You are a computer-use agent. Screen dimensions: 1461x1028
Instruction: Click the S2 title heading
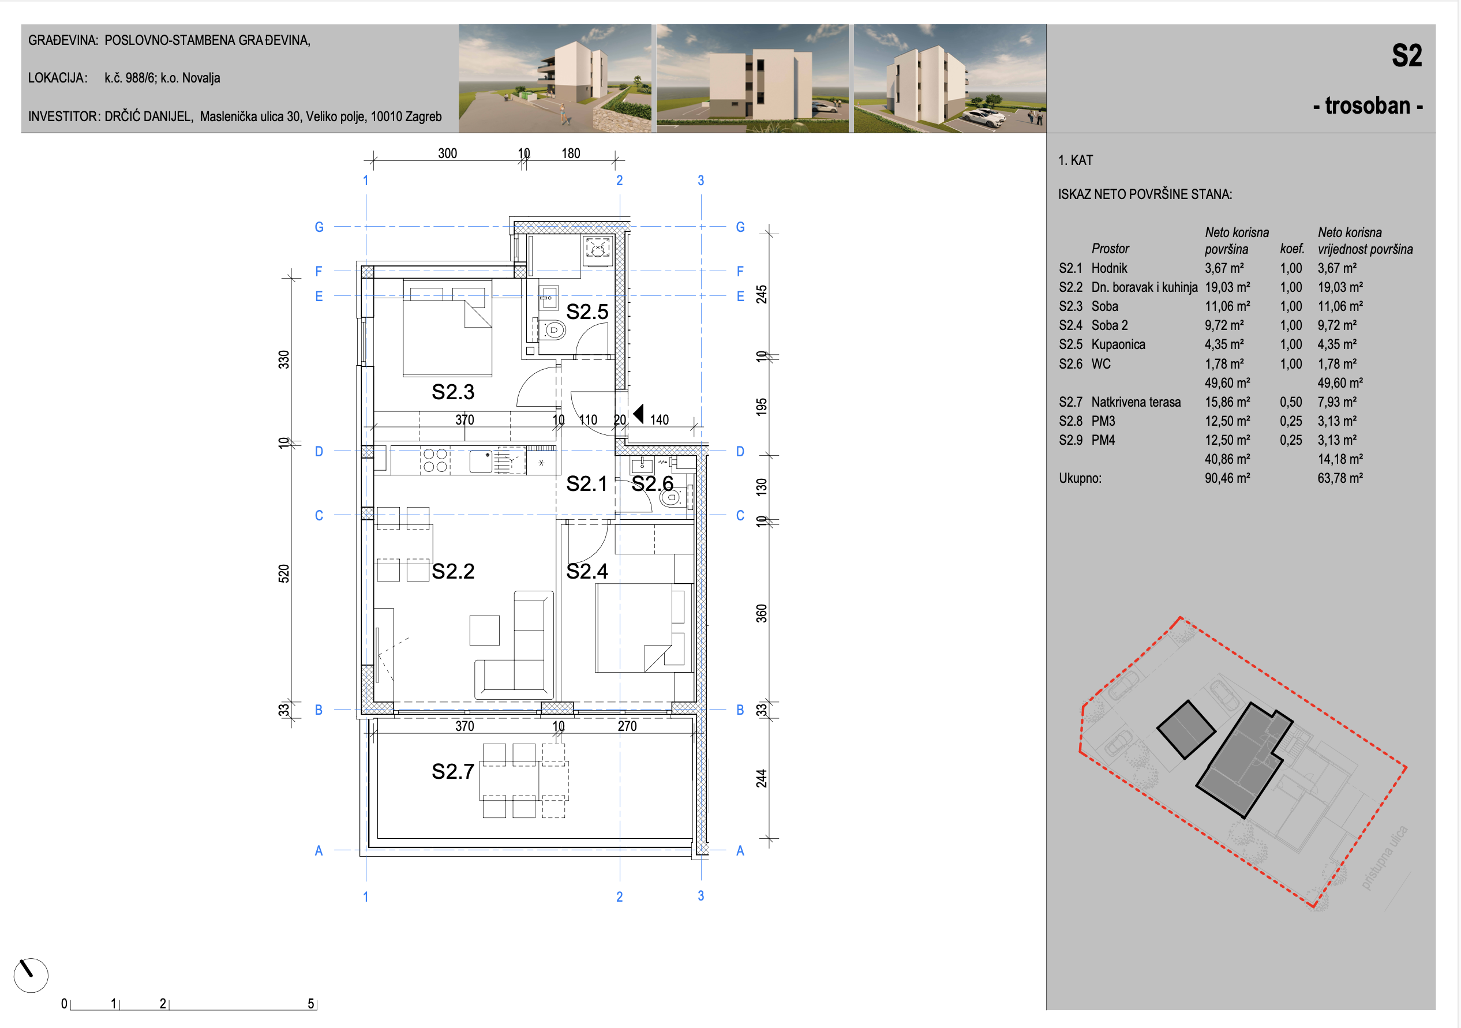tap(1406, 55)
